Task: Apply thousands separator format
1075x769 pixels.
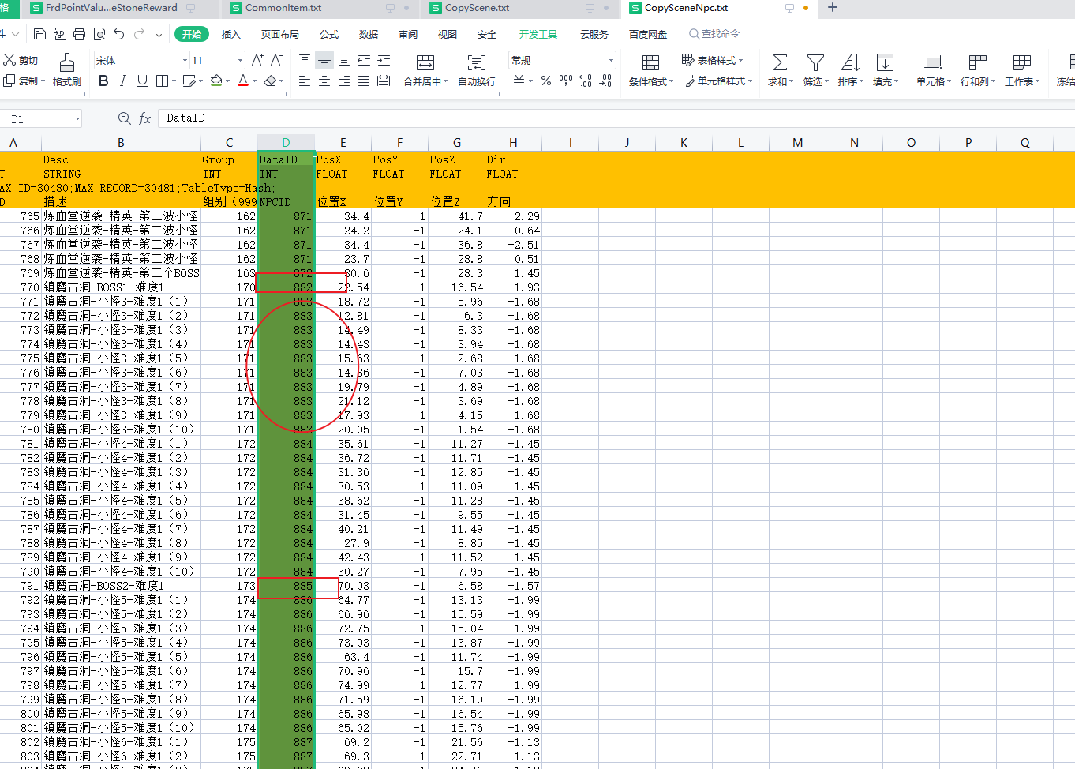Action: [566, 81]
